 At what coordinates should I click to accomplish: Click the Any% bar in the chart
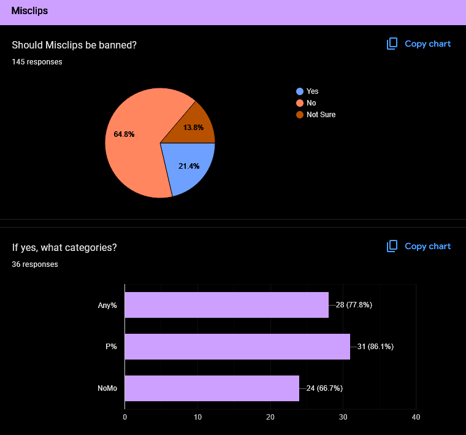tap(227, 305)
